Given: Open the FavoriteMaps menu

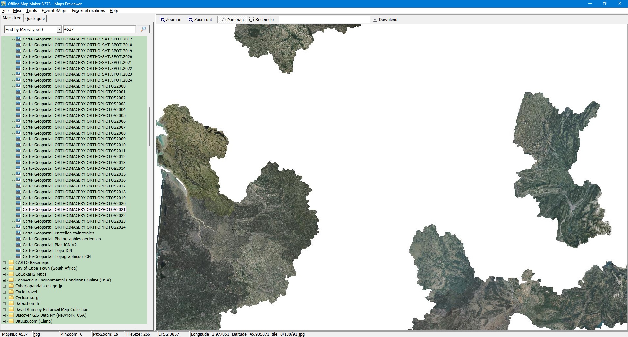Looking at the screenshot, I should (x=54, y=11).
